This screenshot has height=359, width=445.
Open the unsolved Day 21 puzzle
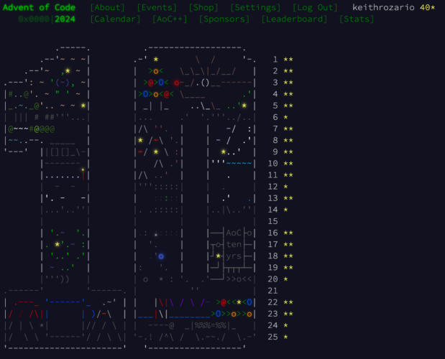(272, 291)
